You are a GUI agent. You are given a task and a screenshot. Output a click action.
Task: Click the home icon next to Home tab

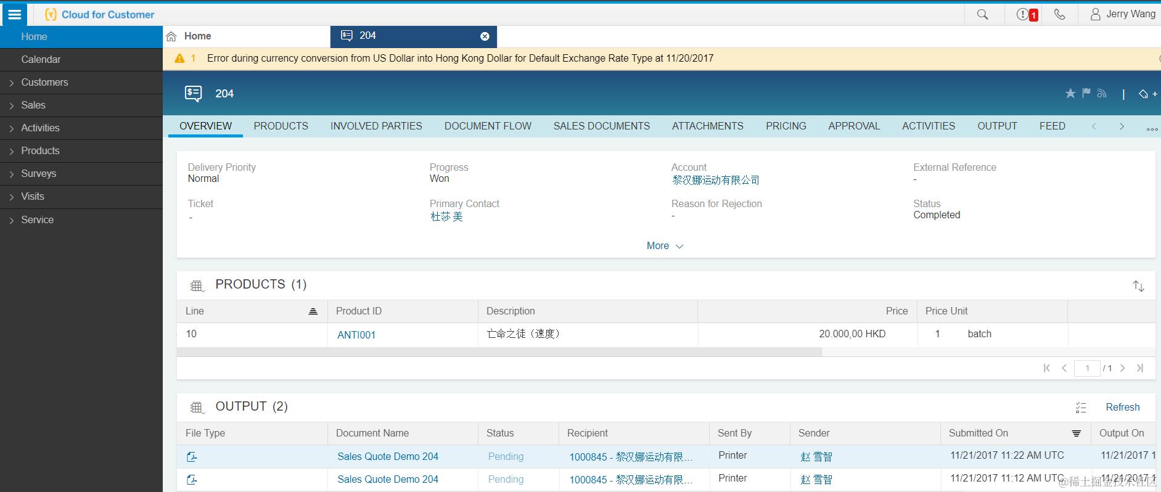(x=172, y=36)
